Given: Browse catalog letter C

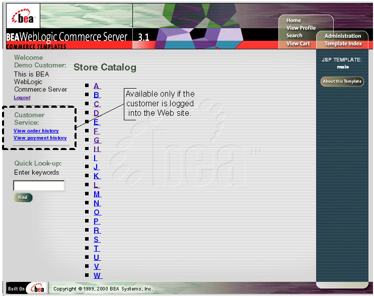Looking at the screenshot, I should (97, 104).
